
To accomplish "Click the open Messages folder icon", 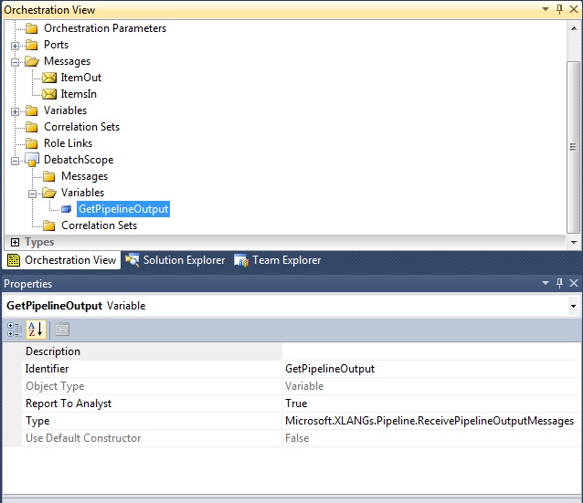I will tap(32, 61).
